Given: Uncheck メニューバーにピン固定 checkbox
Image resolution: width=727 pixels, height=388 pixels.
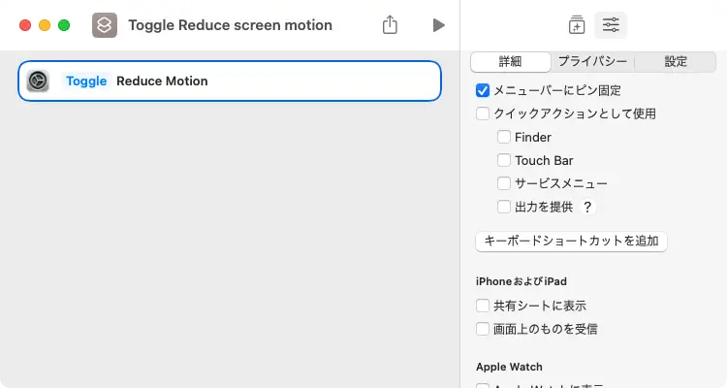Looking at the screenshot, I should (x=483, y=90).
